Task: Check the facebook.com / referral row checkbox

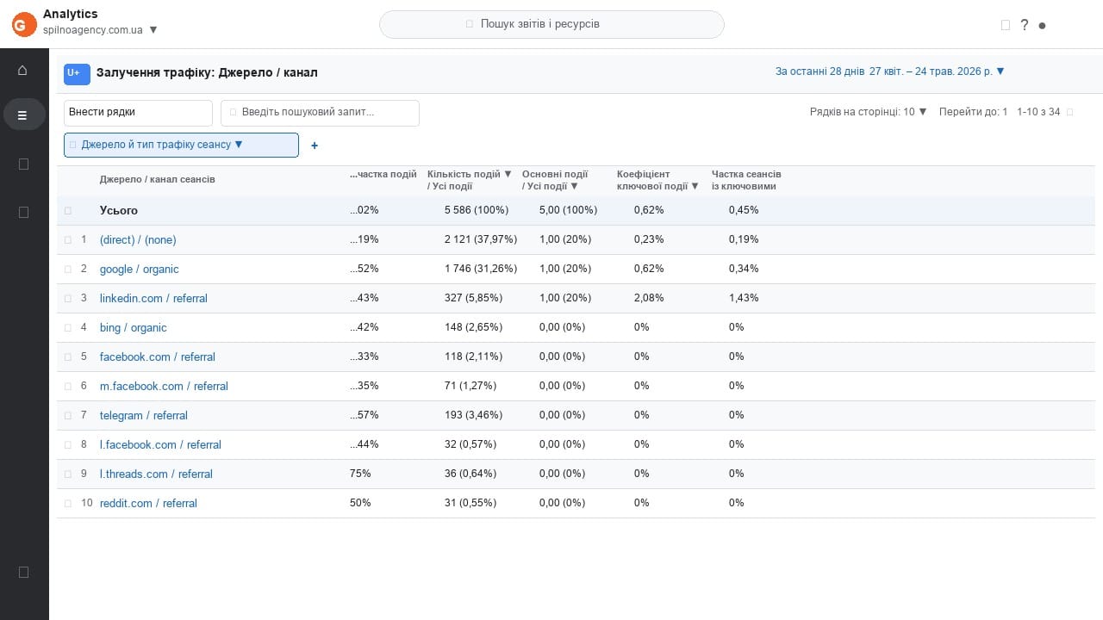Action: coord(68,356)
